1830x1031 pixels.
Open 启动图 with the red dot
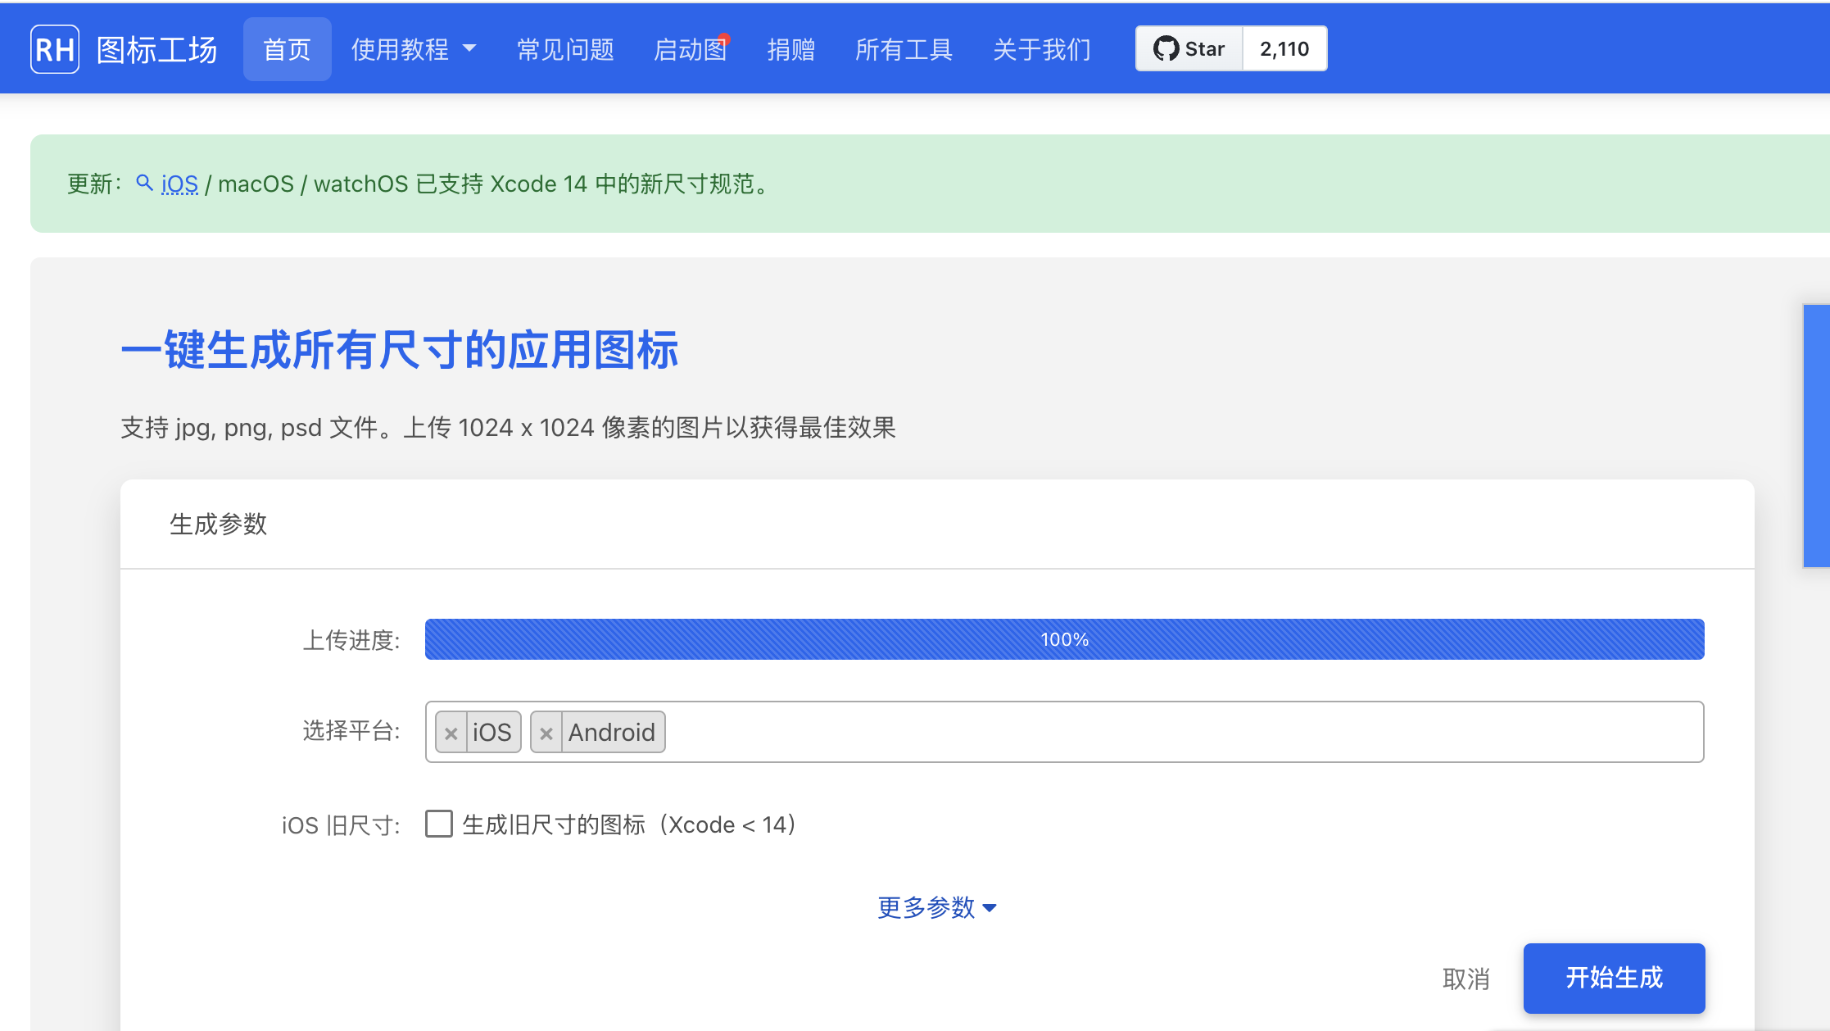click(x=690, y=49)
